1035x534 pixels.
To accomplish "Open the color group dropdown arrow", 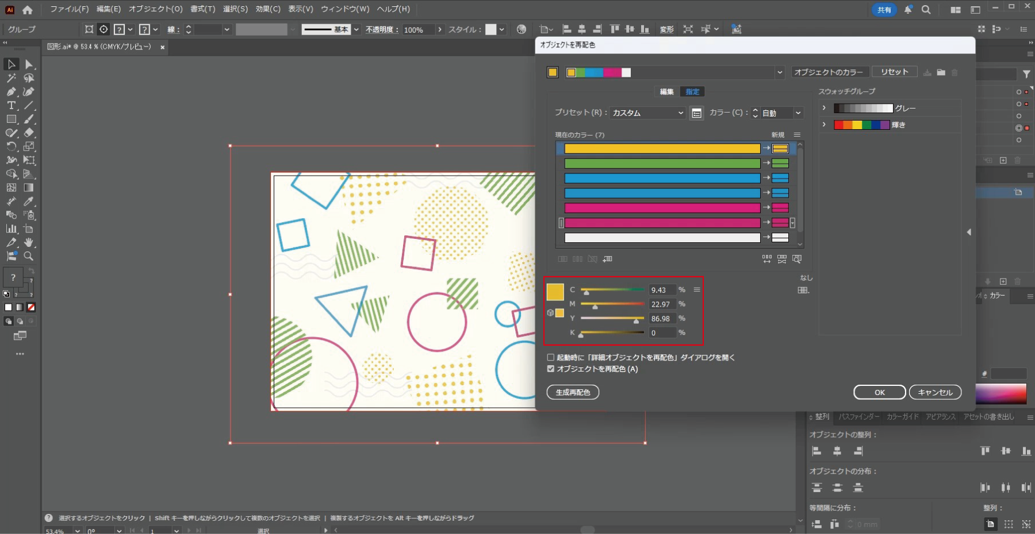I will pos(780,72).
